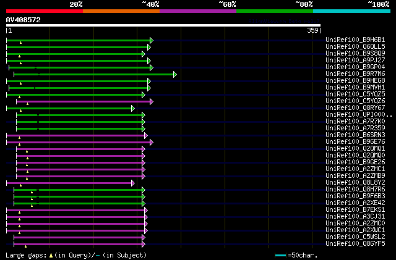This screenshot has width=396, height=260.
Task: Select the UniRef100_C5WSL2 label
Action: click(x=355, y=237)
